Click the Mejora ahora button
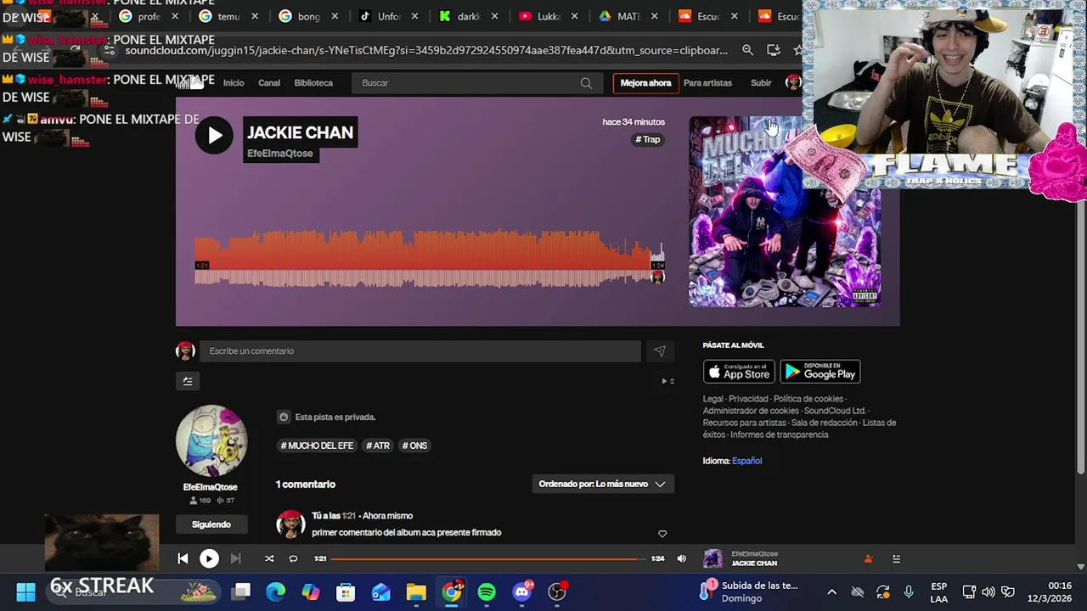Viewport: 1087px width, 611px height. tap(645, 83)
